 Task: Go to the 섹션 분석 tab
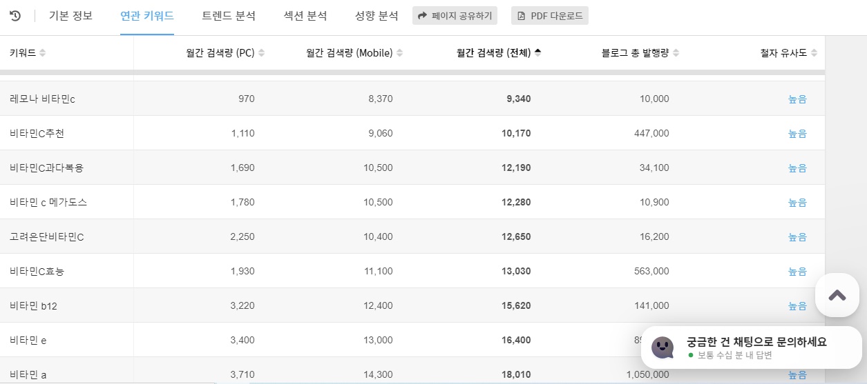[x=305, y=16]
